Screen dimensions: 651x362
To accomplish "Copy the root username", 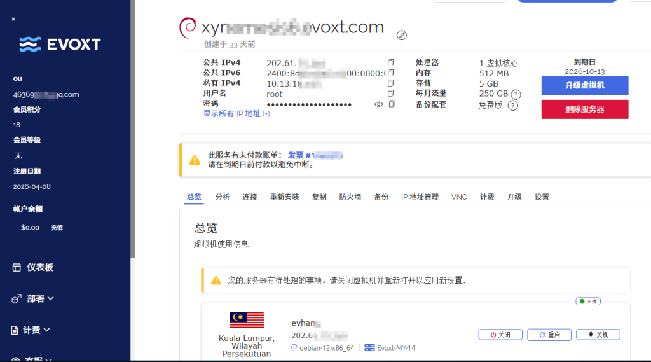I will 391,94.
